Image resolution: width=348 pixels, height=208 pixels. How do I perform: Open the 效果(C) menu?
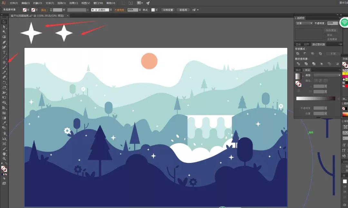click(x=74, y=3)
